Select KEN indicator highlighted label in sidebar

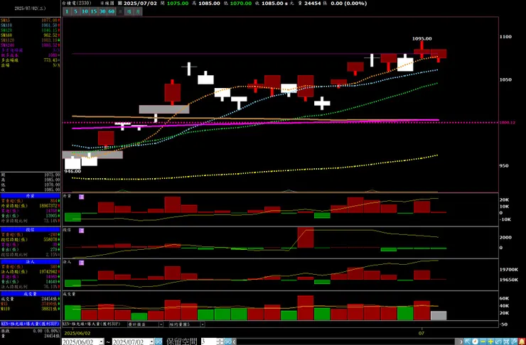point(30,324)
